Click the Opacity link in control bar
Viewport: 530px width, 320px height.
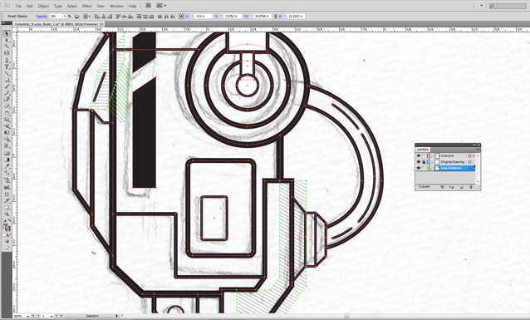coord(42,16)
